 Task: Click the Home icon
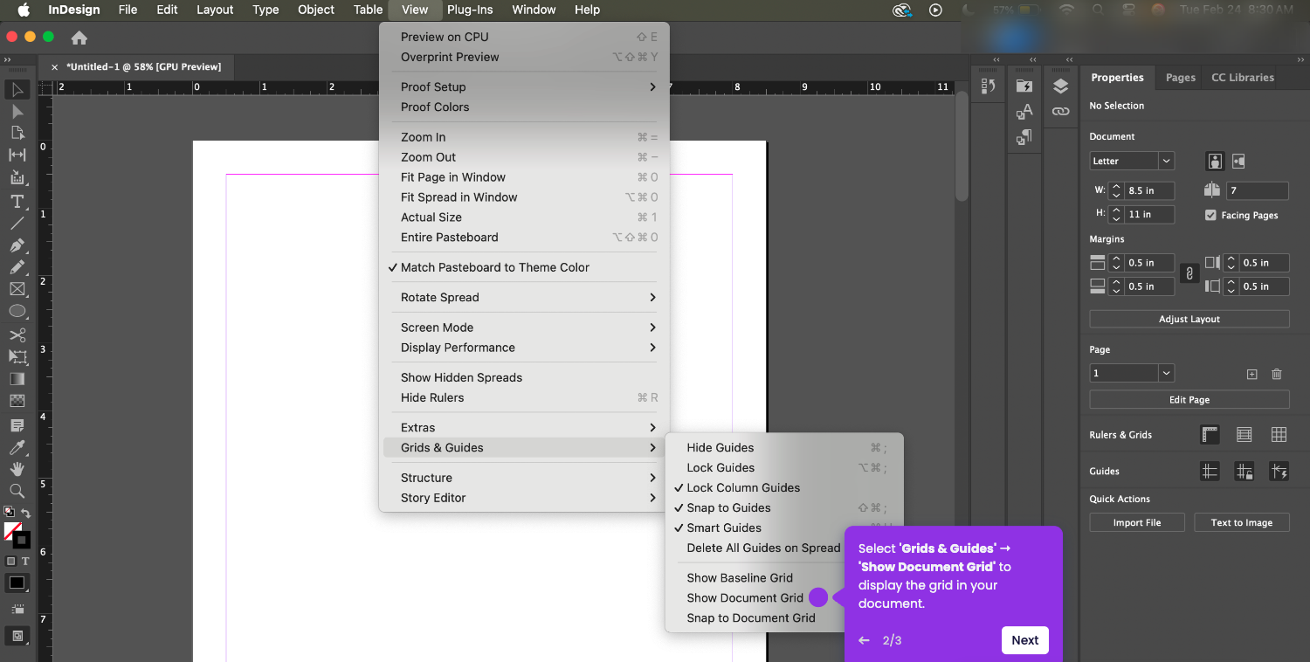tap(79, 38)
